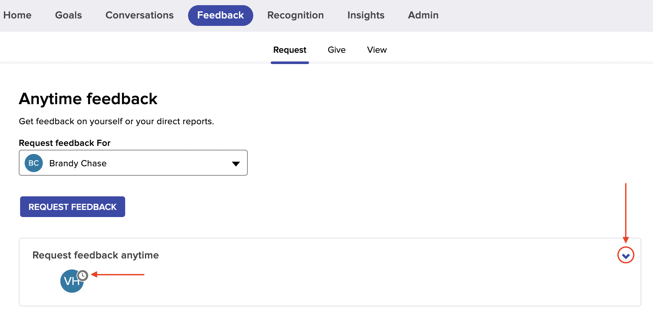This screenshot has height=317, width=653.
Task: Select the Feedback tab
Action: tap(220, 15)
